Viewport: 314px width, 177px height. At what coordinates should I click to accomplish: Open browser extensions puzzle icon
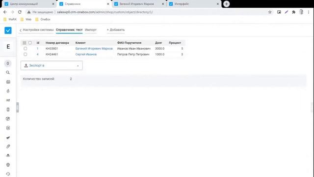tap(294, 12)
